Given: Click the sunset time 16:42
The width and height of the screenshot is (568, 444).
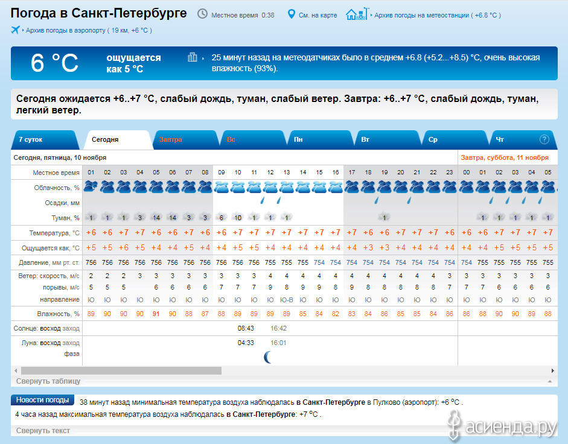Looking at the screenshot, I should click(278, 328).
